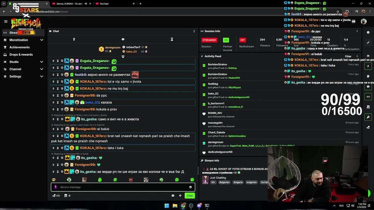
Task: Click shield icon on 'ei baluk' message
Action: tap(62, 129)
